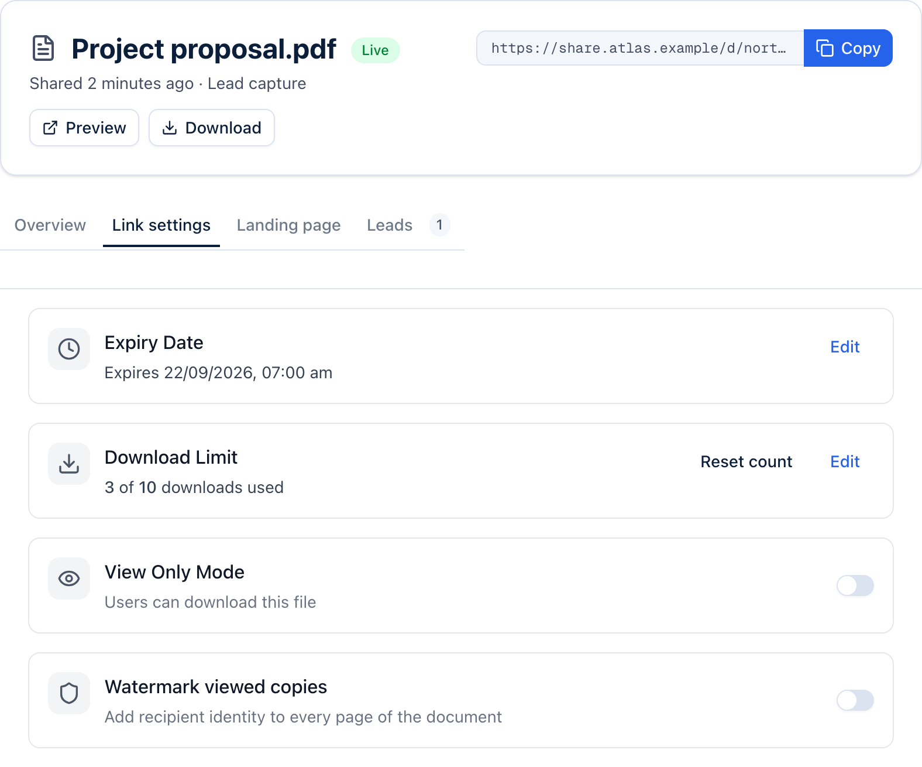Click the clock icon for Expiry Date
Image resolution: width=922 pixels, height=767 pixels.
click(69, 349)
